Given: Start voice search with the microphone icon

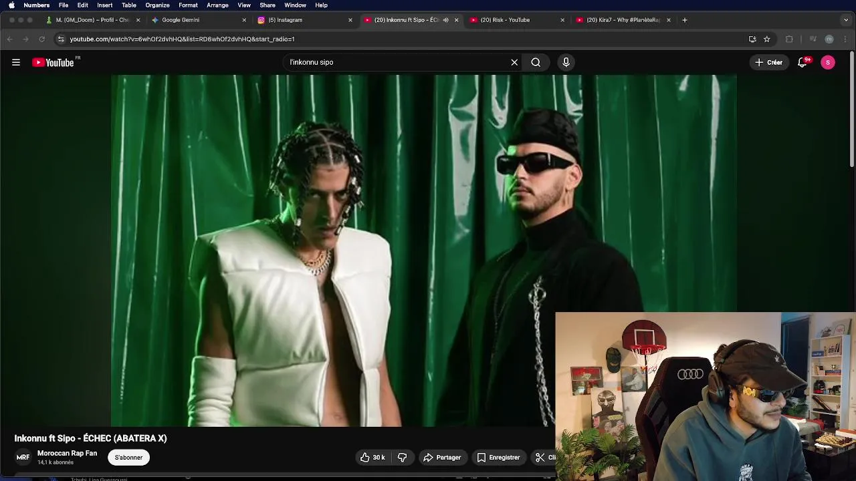Looking at the screenshot, I should pos(566,62).
